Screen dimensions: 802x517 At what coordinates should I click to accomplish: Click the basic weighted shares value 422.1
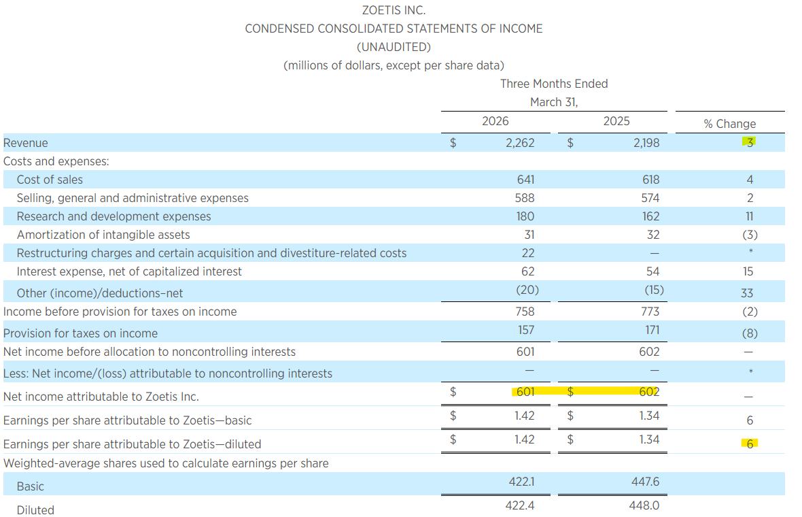click(522, 482)
